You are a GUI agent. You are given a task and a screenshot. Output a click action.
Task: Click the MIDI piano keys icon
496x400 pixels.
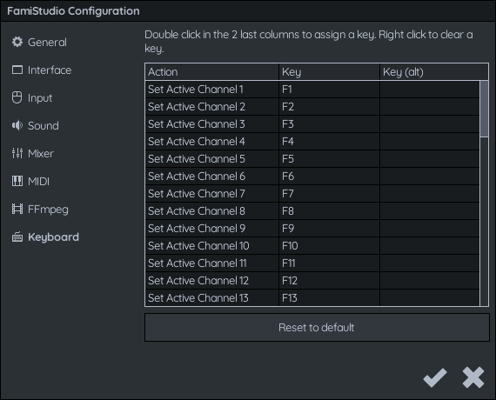pos(17,181)
